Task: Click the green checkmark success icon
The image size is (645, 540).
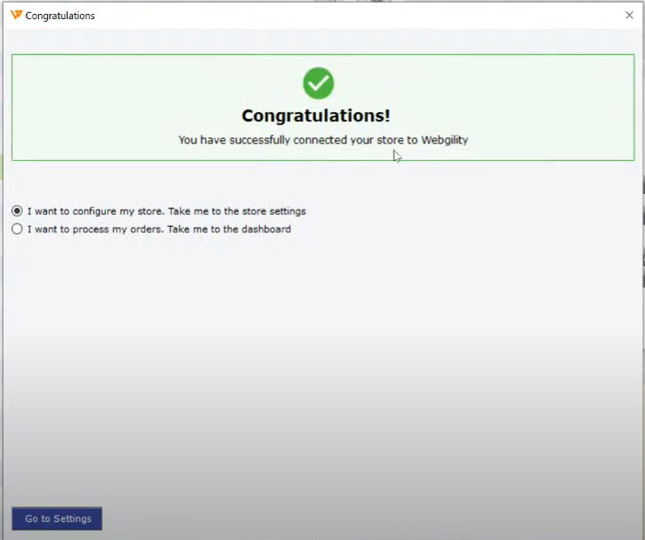Action: tap(318, 83)
